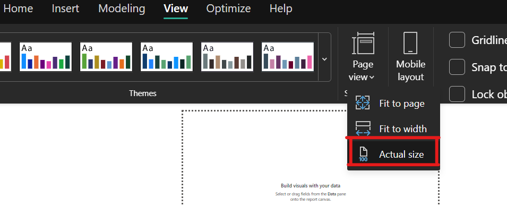Click 'Build visuals with your data' text
The image size is (507, 206).
point(311,186)
